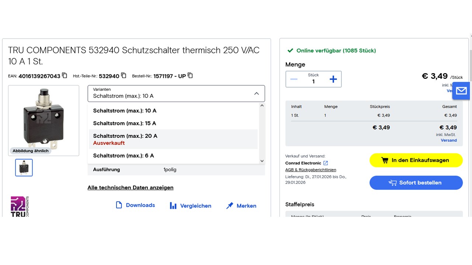
Task: Choose Schaltstrom (max.): 6 A option
Action: 124,156
